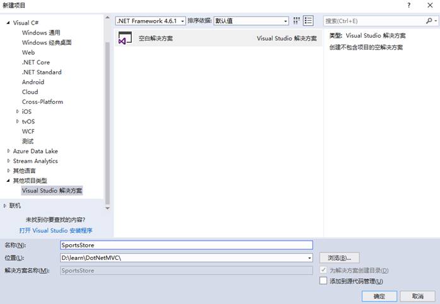Screen dimensions: 440x304
Task: Select the WCF category
Action: point(28,132)
